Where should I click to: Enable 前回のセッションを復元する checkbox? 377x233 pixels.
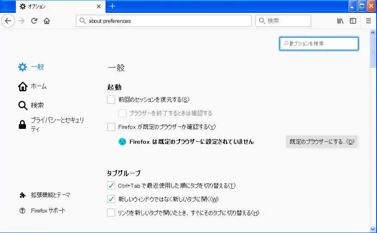click(111, 100)
